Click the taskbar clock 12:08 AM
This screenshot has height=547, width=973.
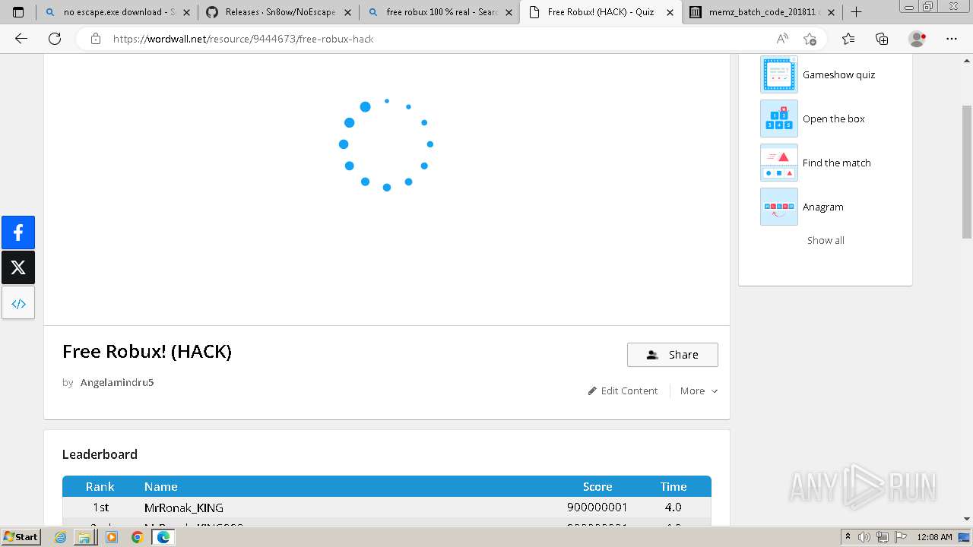(x=934, y=537)
